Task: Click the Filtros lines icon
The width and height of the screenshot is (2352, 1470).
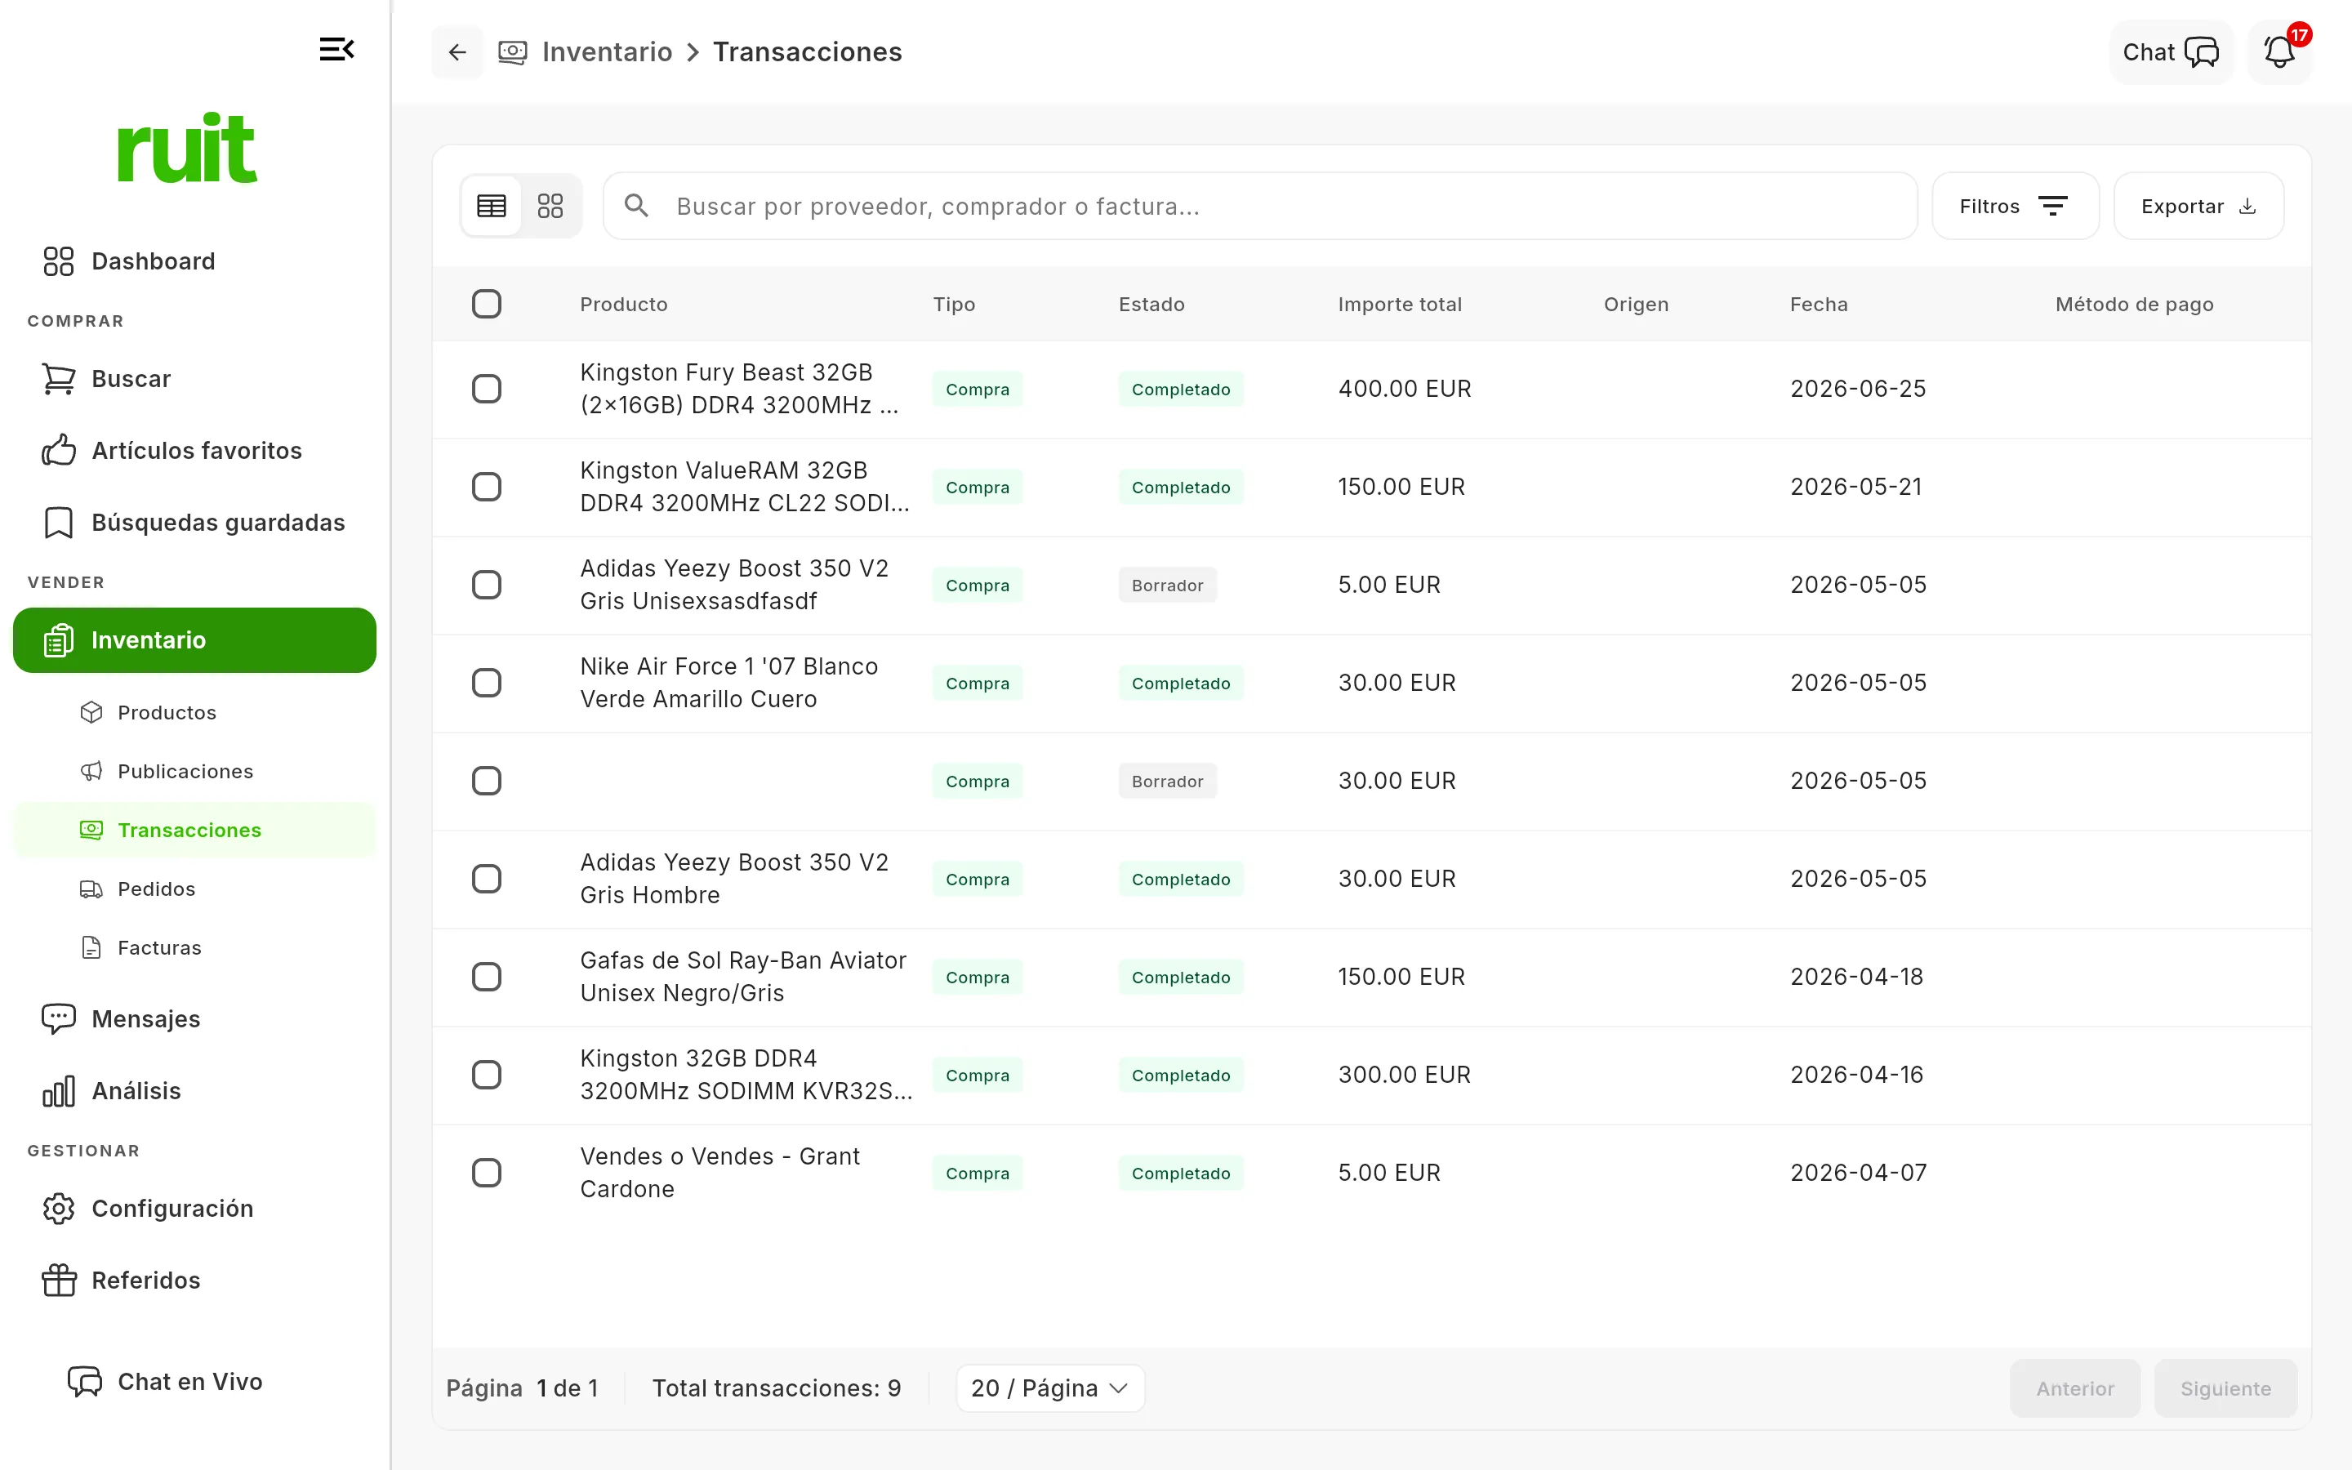Action: (2051, 206)
